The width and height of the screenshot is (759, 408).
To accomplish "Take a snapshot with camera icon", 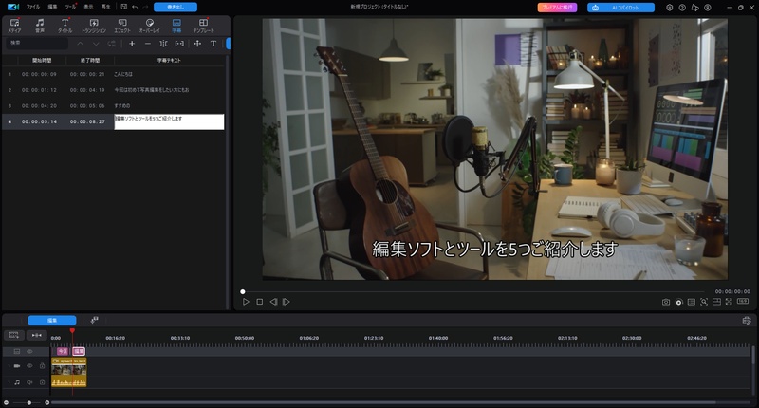I will [x=666, y=302].
